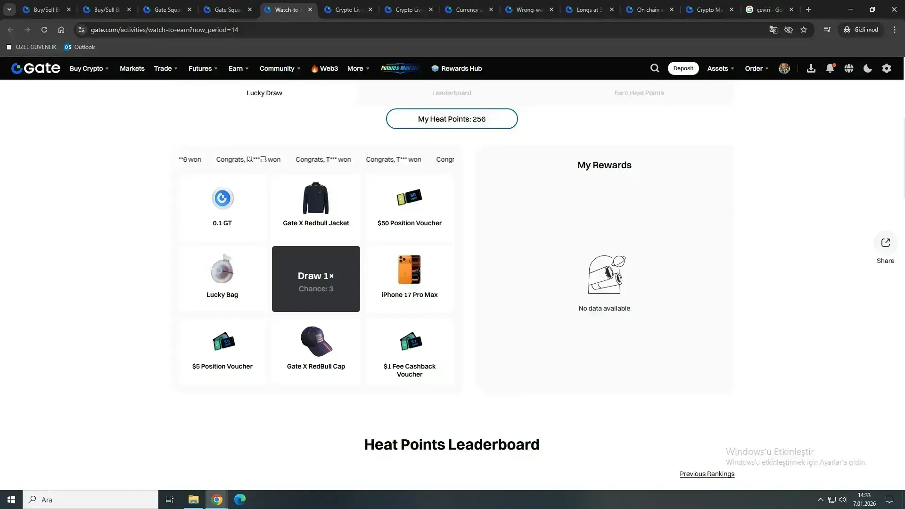
Task: Open the Previous Rankings link
Action: point(707,474)
